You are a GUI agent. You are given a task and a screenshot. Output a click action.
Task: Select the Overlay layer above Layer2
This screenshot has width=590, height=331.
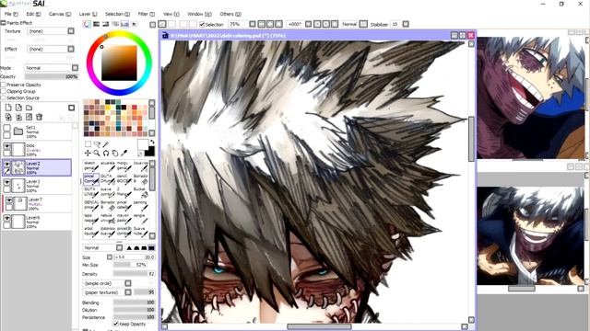(x=37, y=149)
